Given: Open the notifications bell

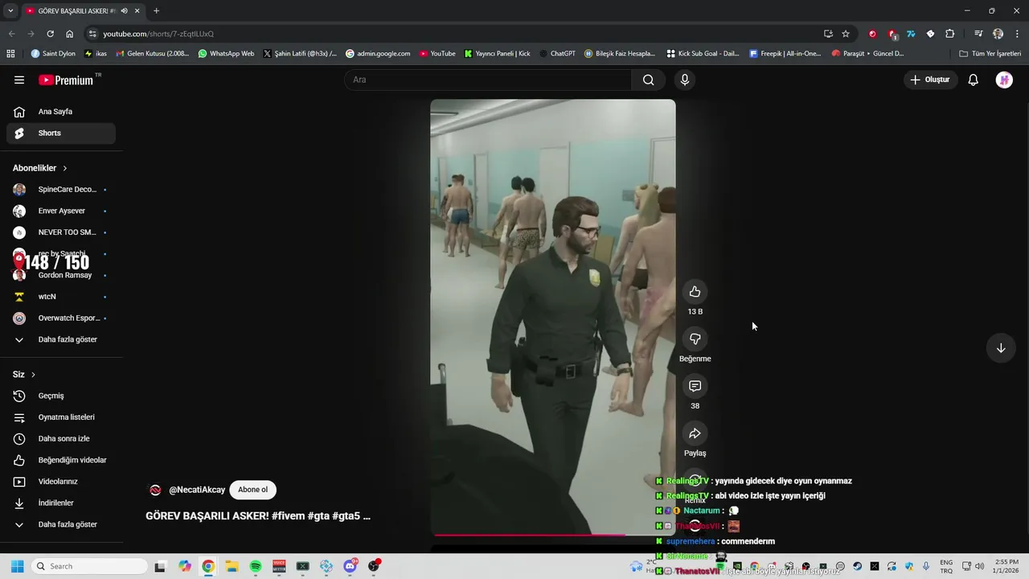Looking at the screenshot, I should click(x=973, y=80).
